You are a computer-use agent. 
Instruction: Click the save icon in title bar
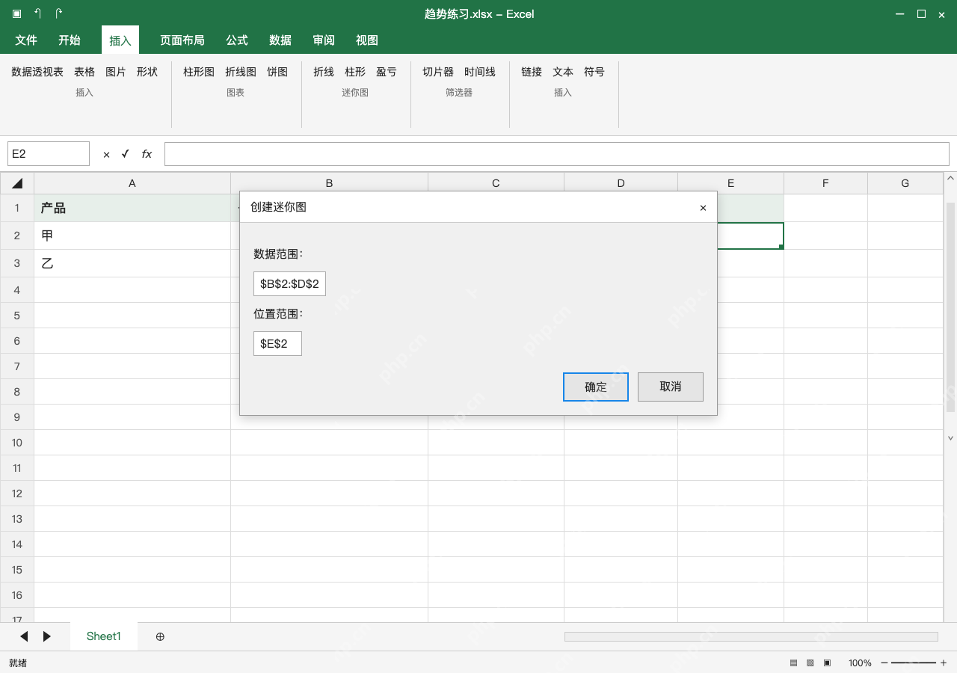(x=16, y=13)
